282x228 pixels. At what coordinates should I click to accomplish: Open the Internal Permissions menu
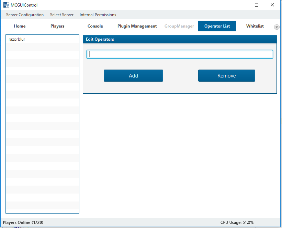point(98,15)
